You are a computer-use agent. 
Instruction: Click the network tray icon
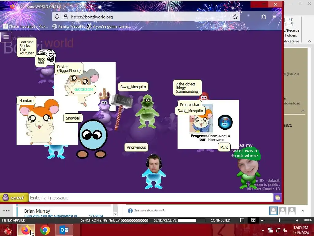pyautogui.click(x=278, y=230)
